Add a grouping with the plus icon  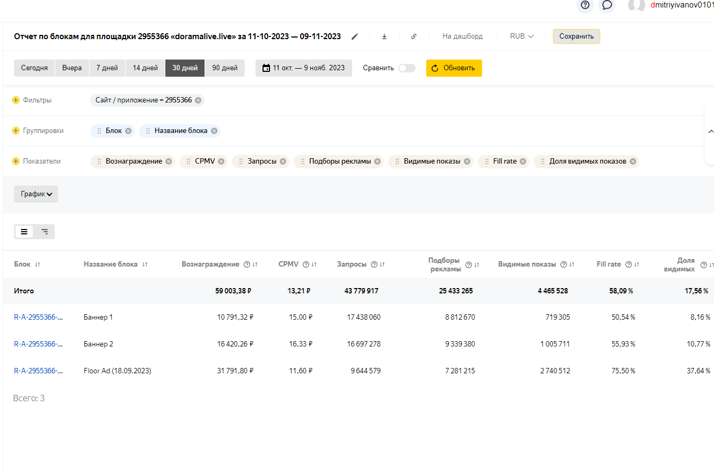(16, 131)
